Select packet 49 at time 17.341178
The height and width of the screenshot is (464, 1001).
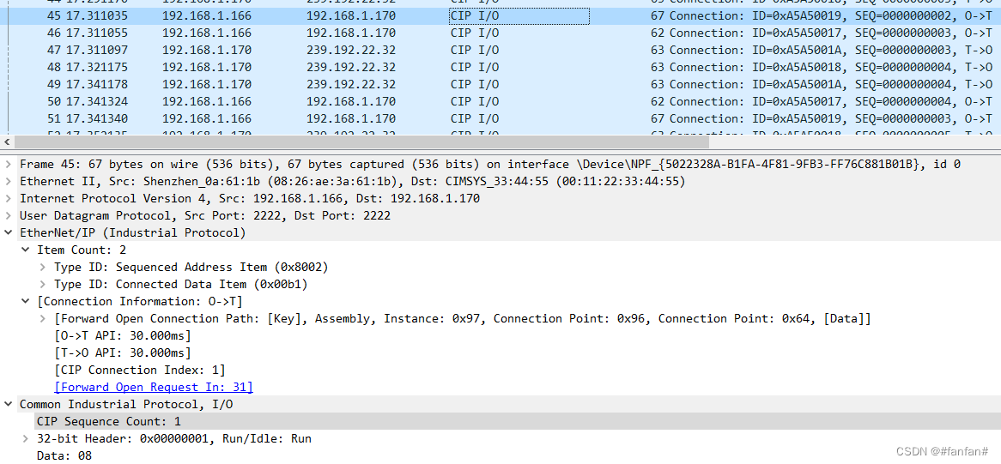coord(500,84)
